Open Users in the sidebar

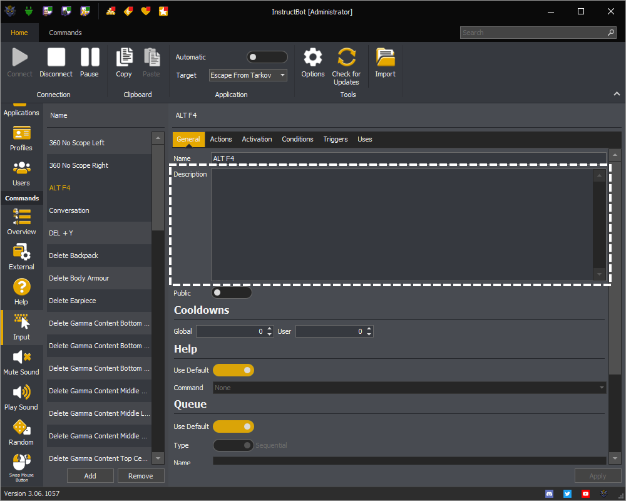21,173
